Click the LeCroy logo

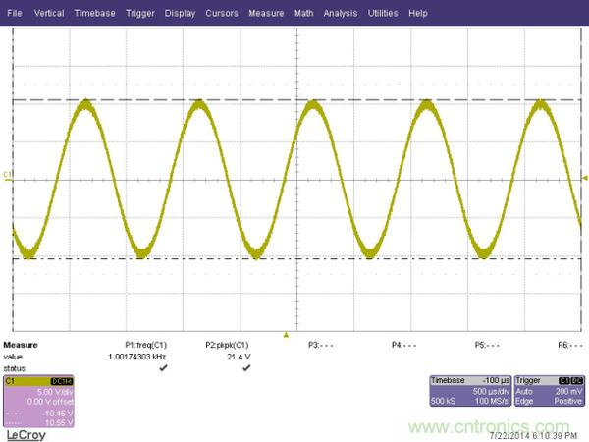click(x=26, y=432)
